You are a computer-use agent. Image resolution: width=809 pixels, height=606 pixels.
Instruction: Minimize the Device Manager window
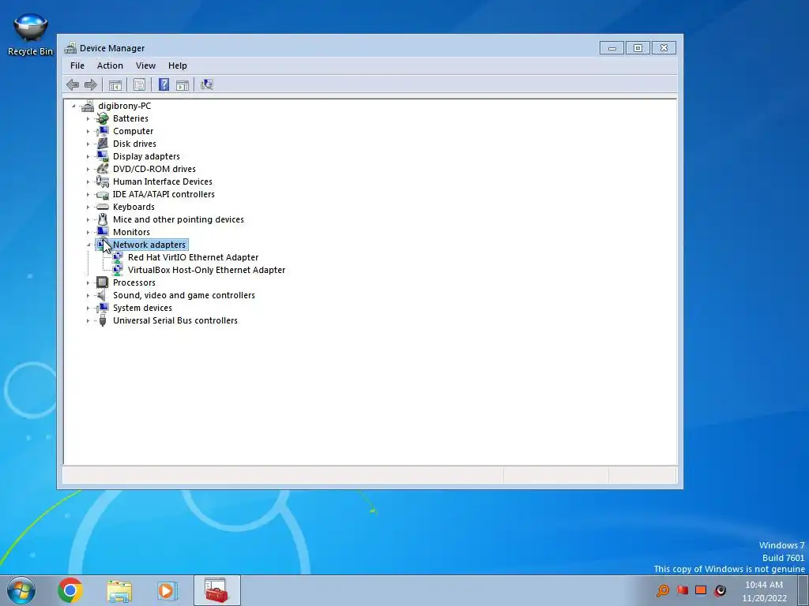pos(612,48)
